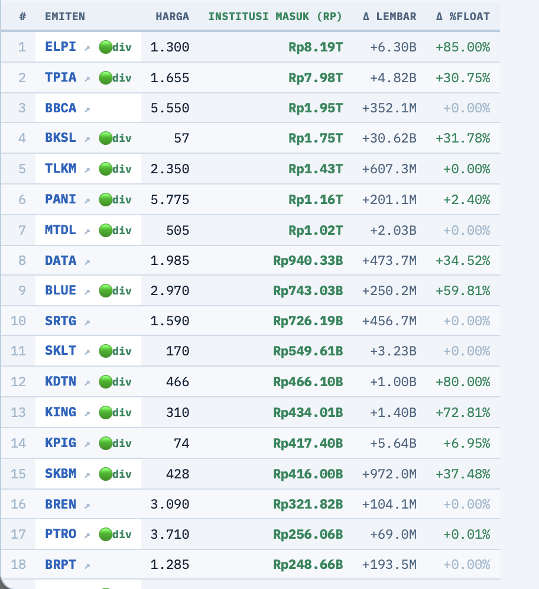Select the Rp940.33B inflow value
The width and height of the screenshot is (539, 589).
[308, 261]
